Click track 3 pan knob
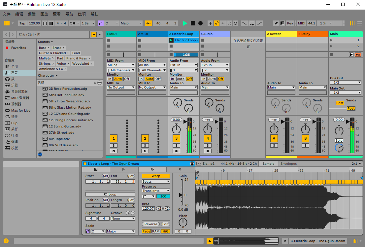 (176, 129)
